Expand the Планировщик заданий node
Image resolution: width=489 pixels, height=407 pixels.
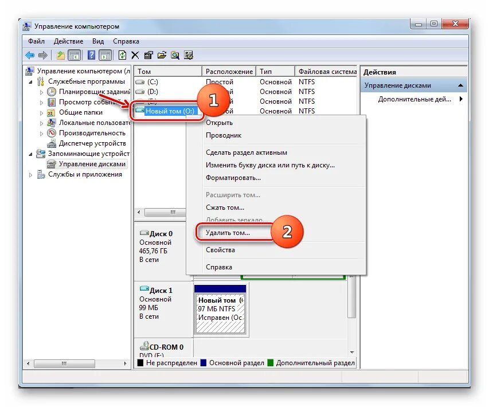[x=41, y=92]
